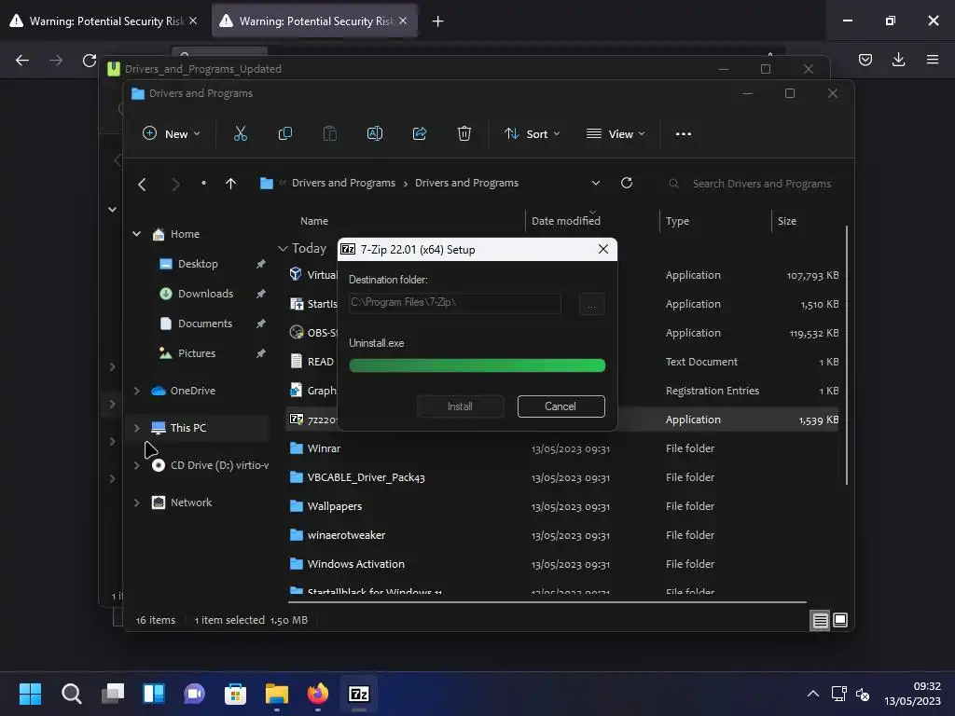The height and width of the screenshot is (716, 955).
Task: Select the Windows Activation folder
Action: point(355,564)
